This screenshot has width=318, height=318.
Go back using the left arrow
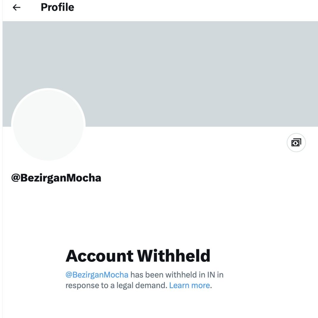pos(17,7)
